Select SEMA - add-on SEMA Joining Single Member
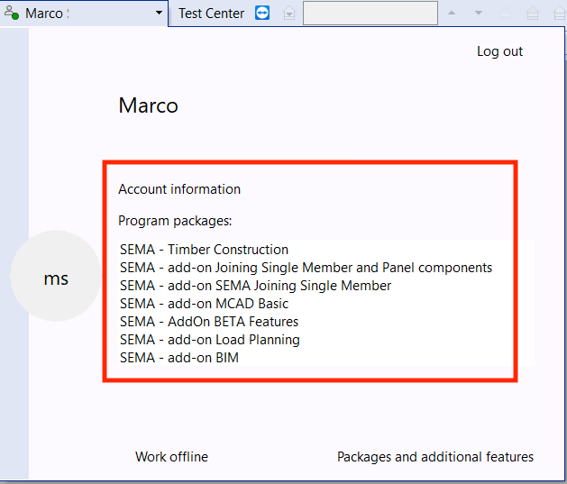 (x=256, y=286)
